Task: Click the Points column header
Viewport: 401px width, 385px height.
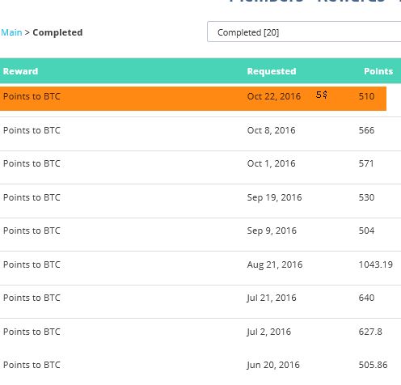Action: pyautogui.click(x=378, y=71)
